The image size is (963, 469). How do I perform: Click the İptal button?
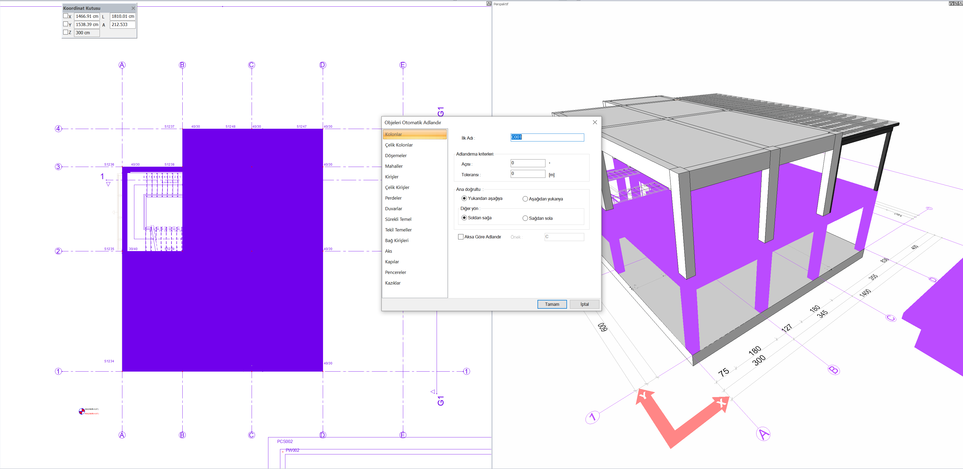(584, 304)
